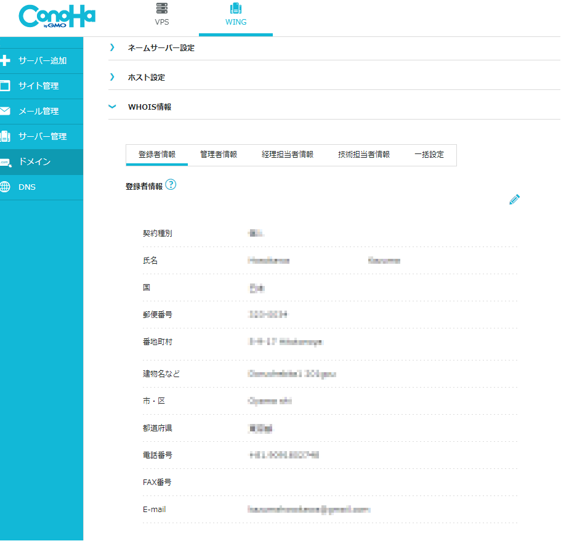Click the server icon for サーバー管理

5,136
